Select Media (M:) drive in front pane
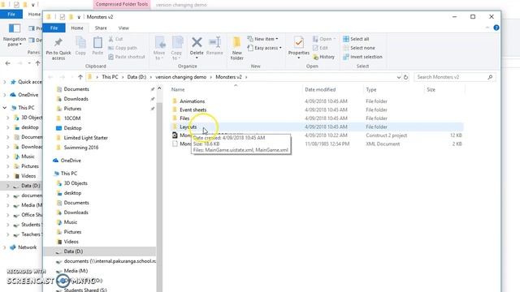Image resolution: width=520 pixels, height=292 pixels. pos(76,271)
